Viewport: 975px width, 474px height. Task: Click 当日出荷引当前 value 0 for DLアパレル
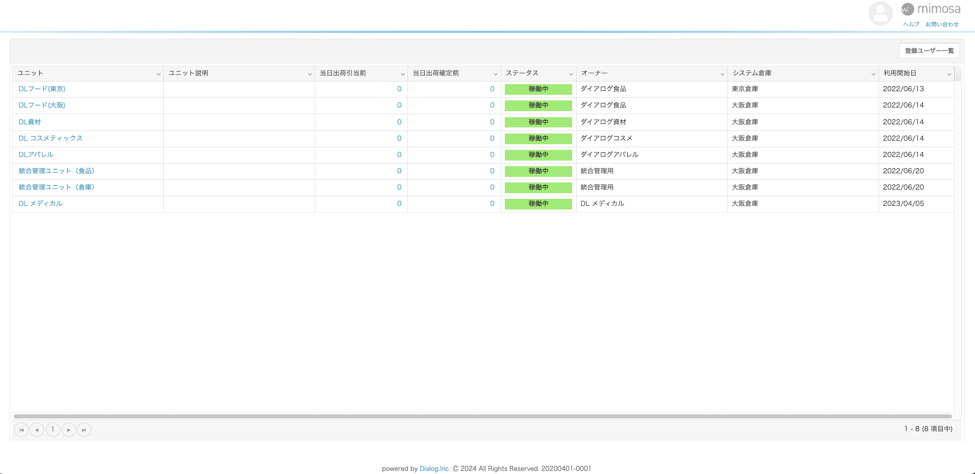(x=399, y=154)
